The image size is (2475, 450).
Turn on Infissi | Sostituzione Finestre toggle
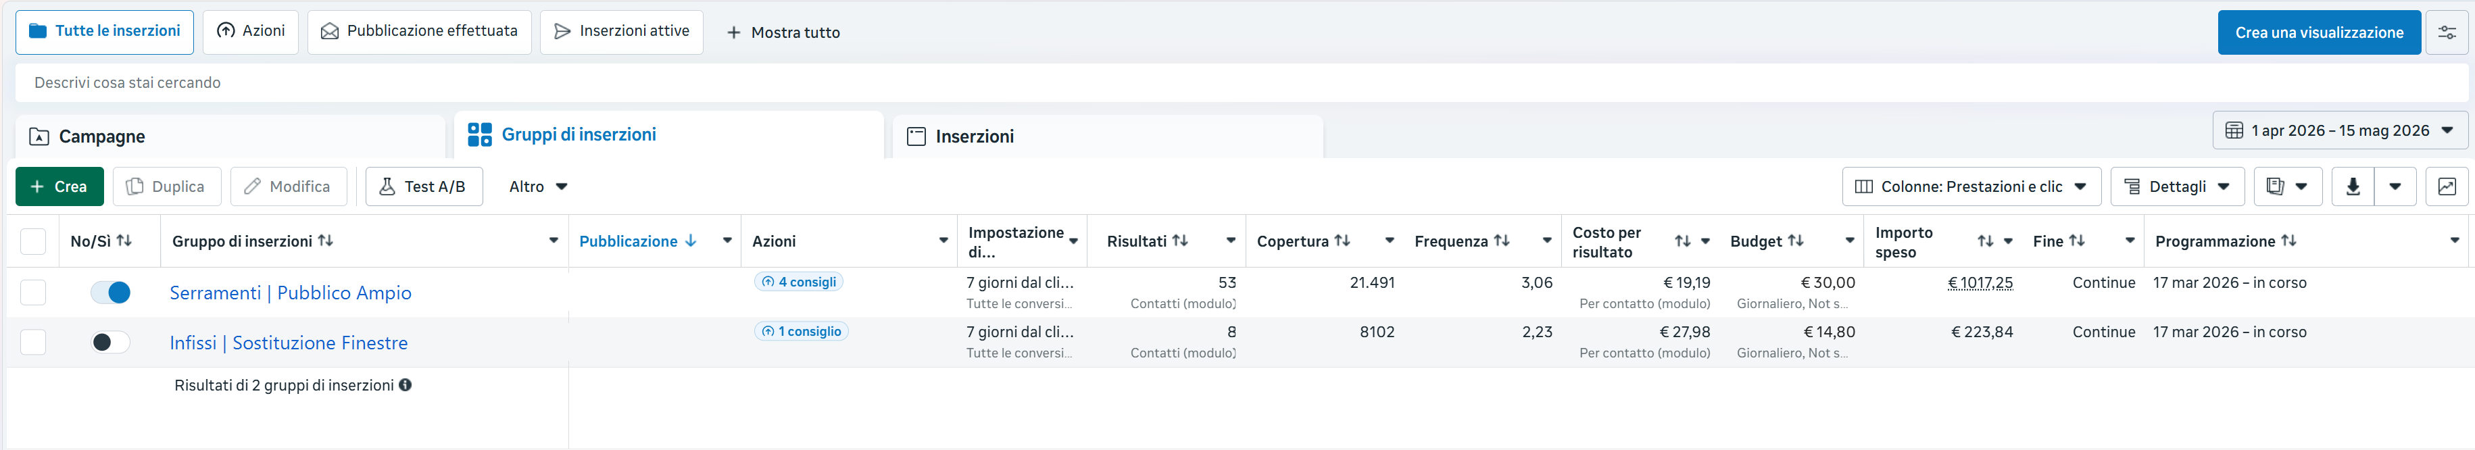click(110, 341)
